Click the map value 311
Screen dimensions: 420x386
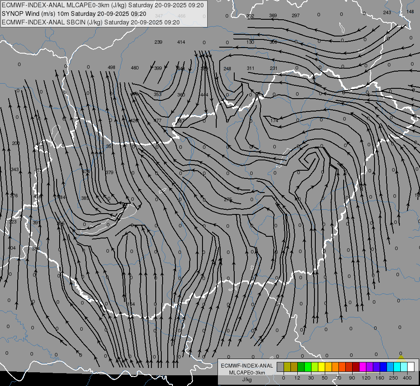[251, 68]
